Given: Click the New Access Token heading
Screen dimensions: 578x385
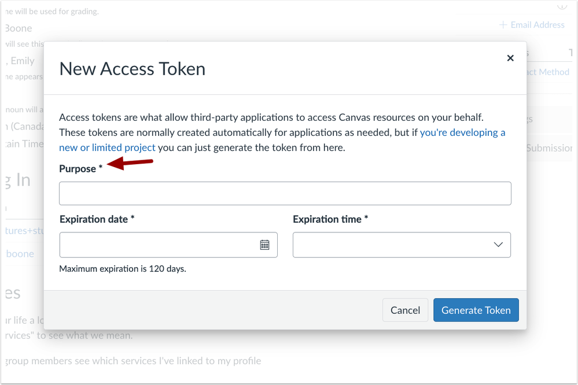Looking at the screenshot, I should pos(132,69).
